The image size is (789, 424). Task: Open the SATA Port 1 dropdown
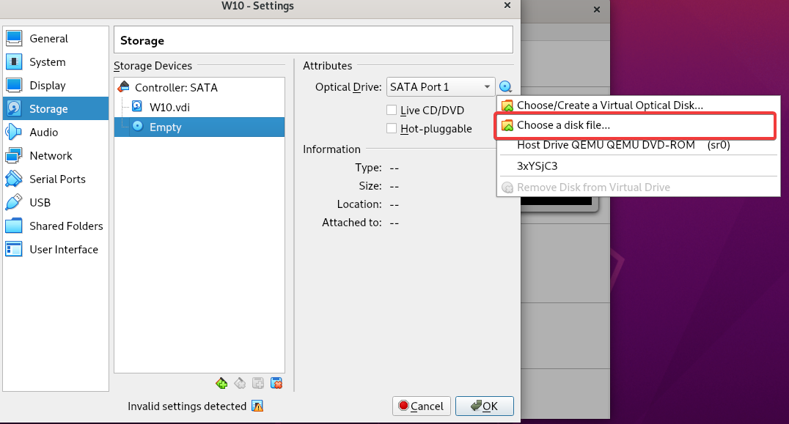pos(441,87)
